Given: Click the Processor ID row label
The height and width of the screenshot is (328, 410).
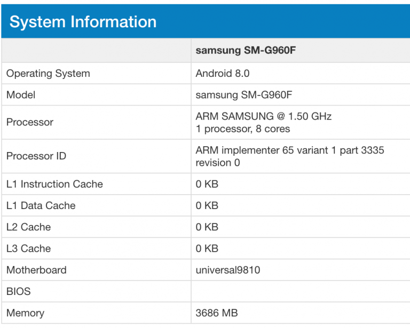Looking at the screenshot, I should (x=36, y=156).
